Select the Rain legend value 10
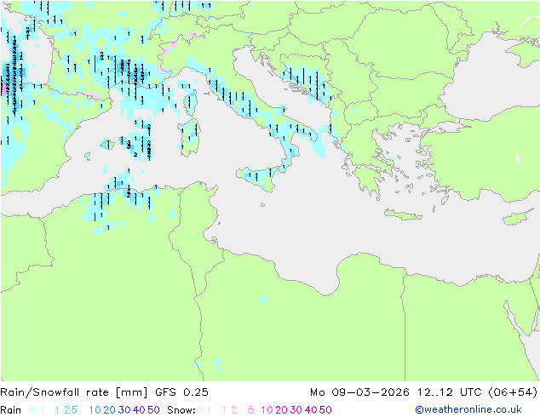The width and height of the screenshot is (540, 417). click(x=95, y=410)
